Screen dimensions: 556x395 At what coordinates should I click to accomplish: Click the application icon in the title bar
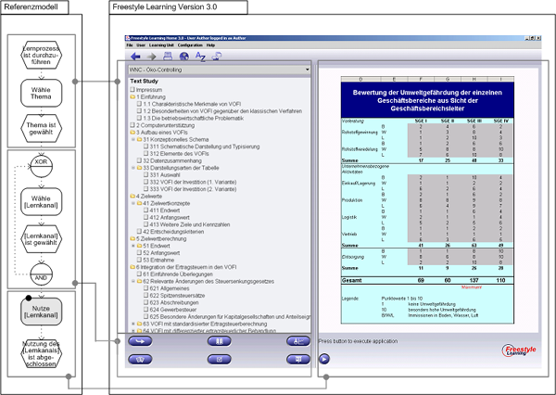point(128,38)
